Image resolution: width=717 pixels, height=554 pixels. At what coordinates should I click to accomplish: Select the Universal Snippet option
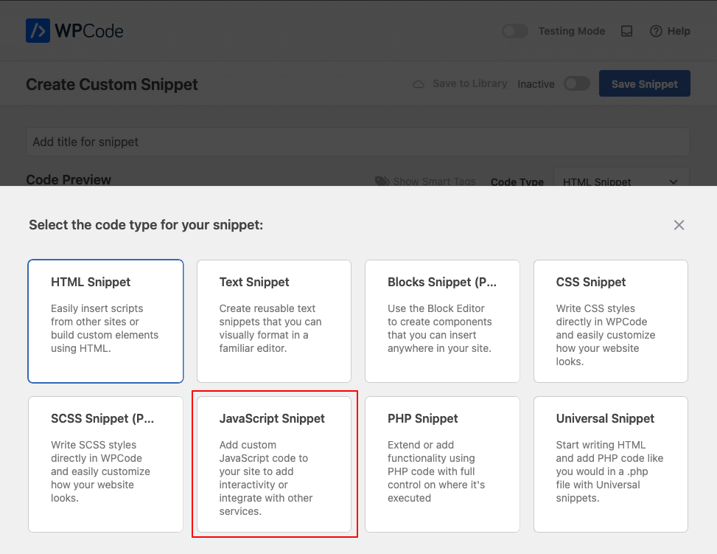click(x=610, y=464)
